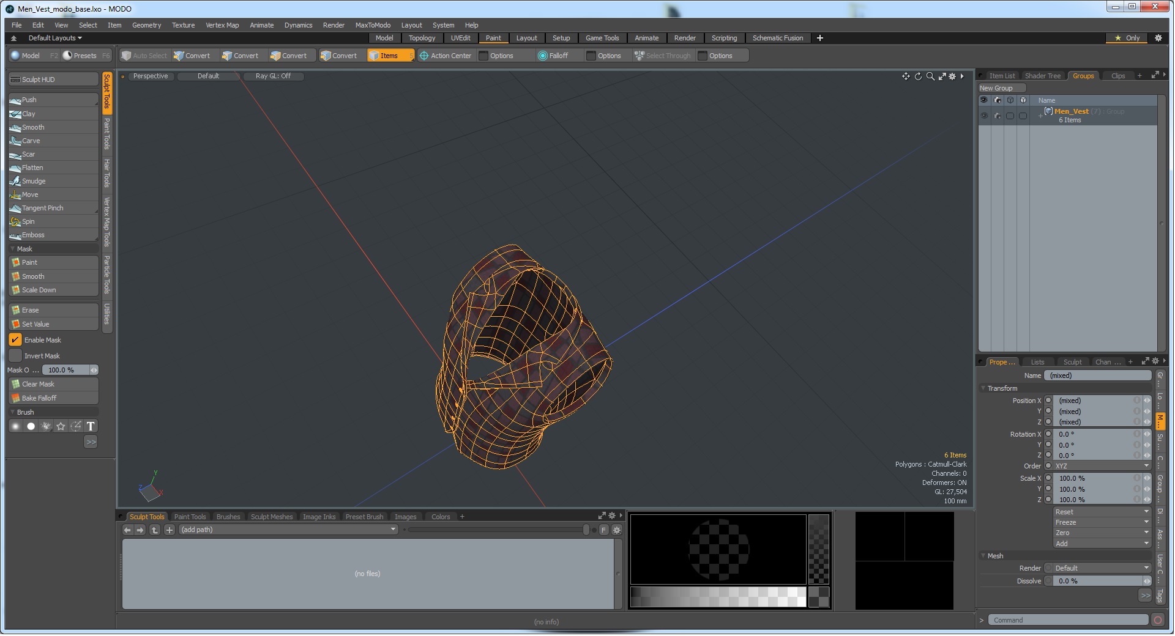Click the New Group button
The height and width of the screenshot is (636, 1175).
[x=1002, y=88]
